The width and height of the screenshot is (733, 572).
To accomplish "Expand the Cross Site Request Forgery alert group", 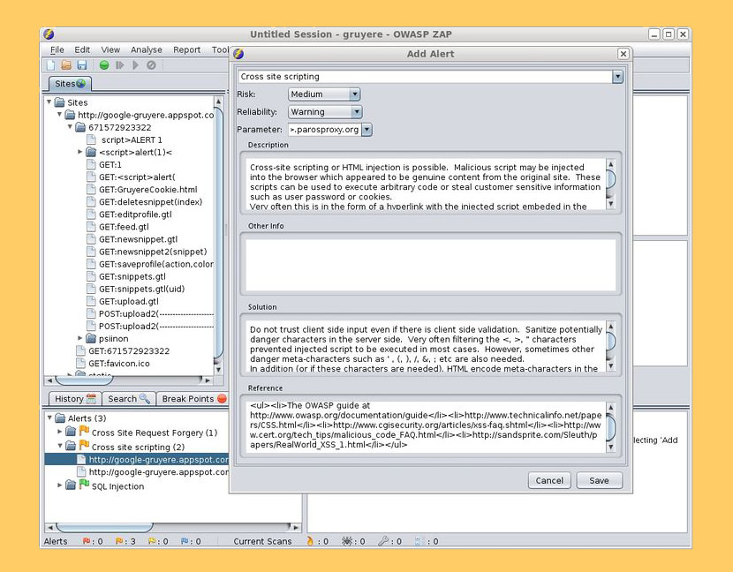I will pos(59,432).
